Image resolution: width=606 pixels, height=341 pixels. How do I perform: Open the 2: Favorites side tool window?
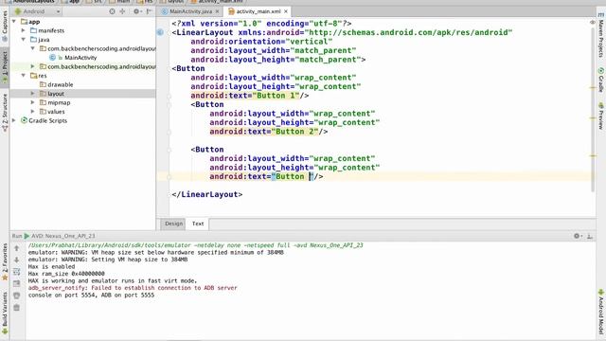click(x=5, y=261)
